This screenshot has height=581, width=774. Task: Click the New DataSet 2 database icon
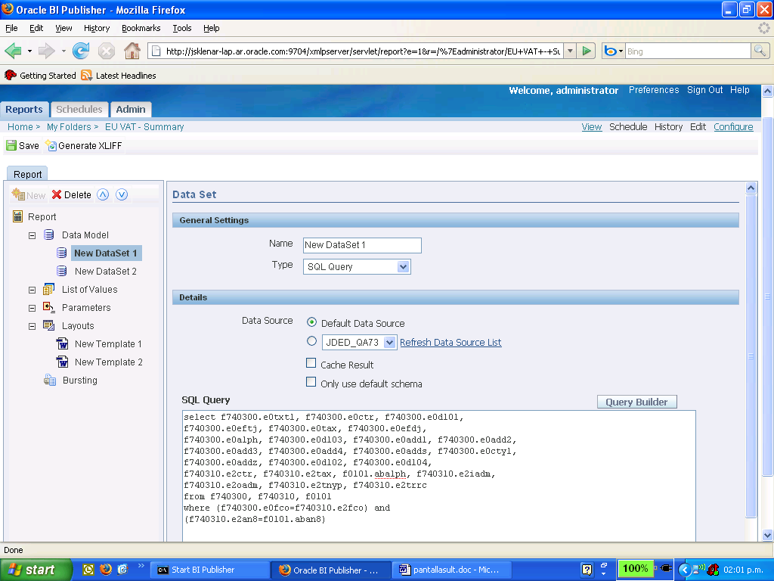point(62,271)
